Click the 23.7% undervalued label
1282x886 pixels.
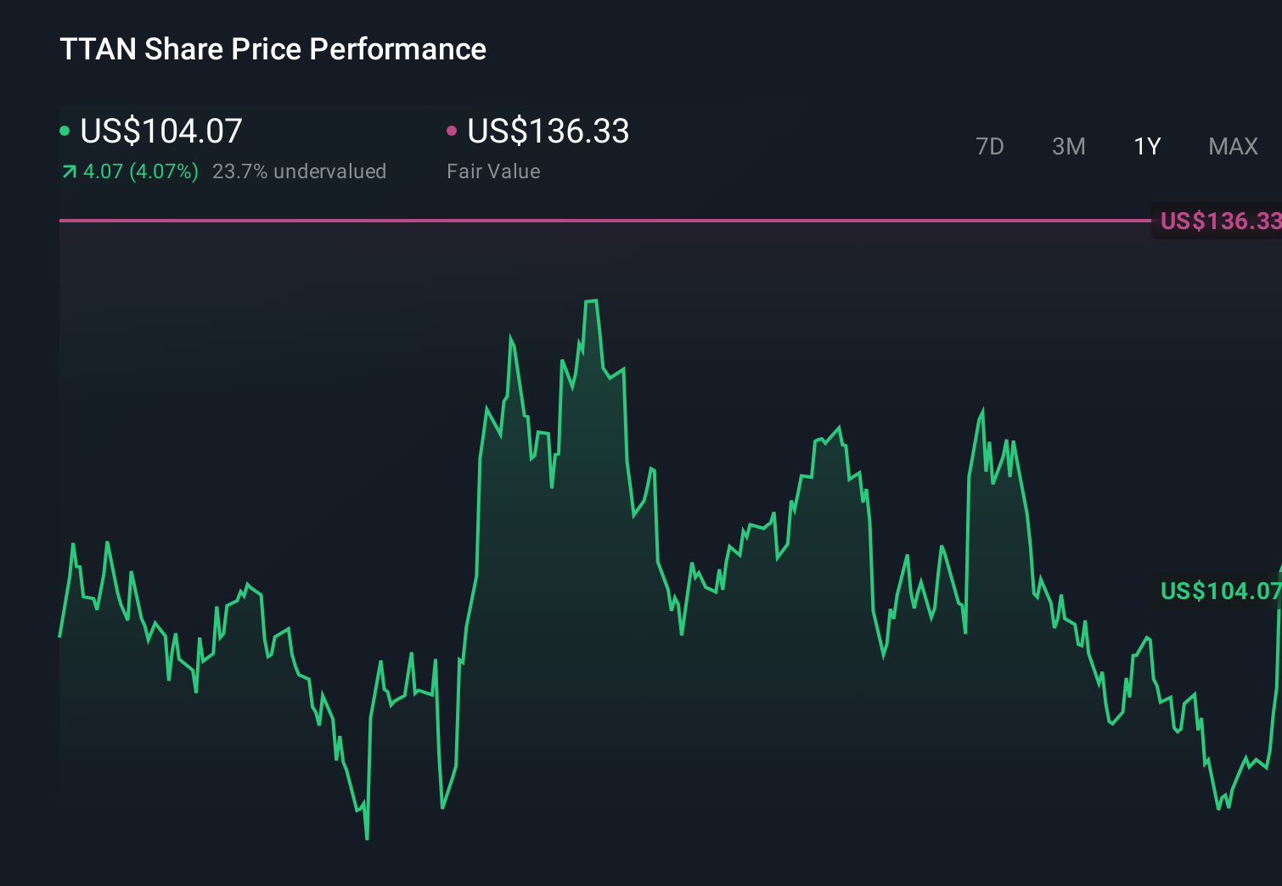click(x=301, y=171)
